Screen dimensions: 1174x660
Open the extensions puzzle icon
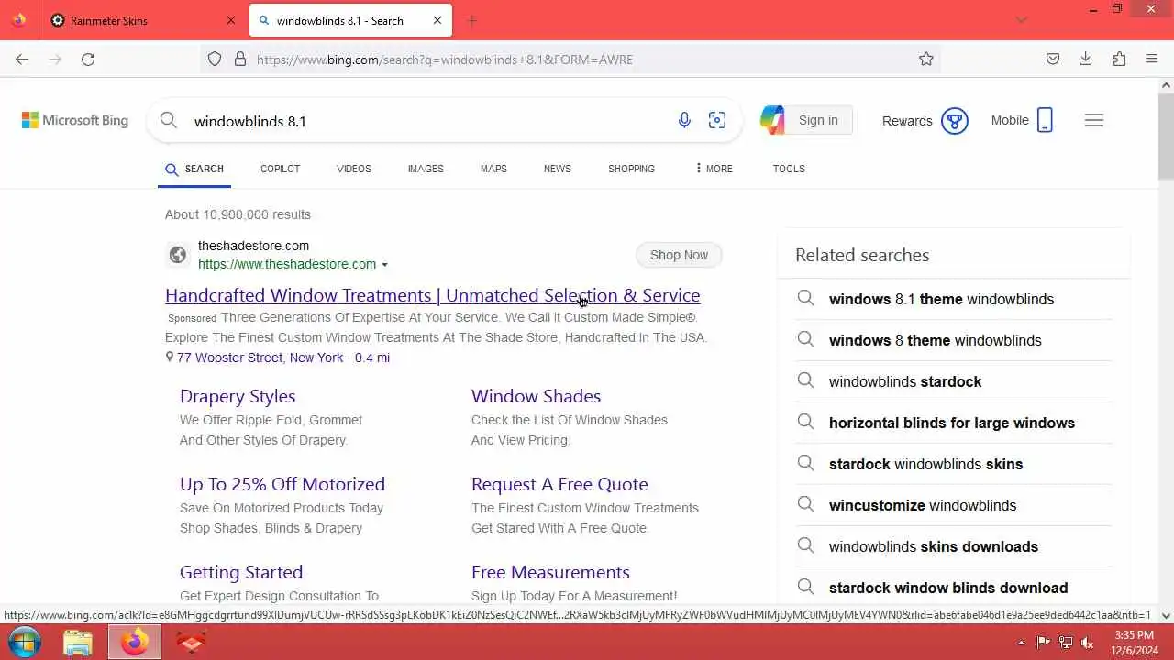[1119, 59]
